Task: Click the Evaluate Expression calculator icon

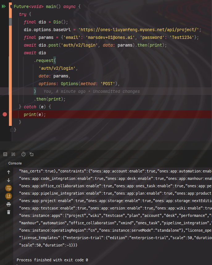Action: coord(5,154)
